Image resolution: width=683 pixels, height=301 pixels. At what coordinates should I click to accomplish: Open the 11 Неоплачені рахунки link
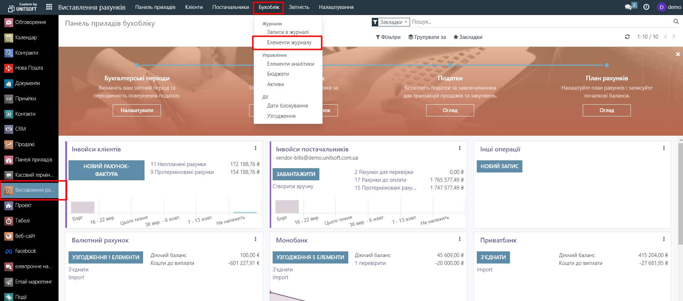coord(178,164)
